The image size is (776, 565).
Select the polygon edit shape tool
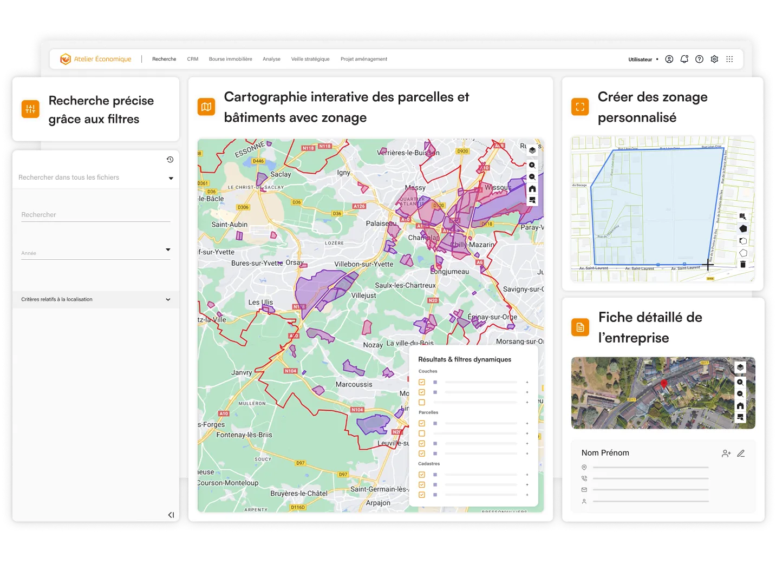pos(743,241)
